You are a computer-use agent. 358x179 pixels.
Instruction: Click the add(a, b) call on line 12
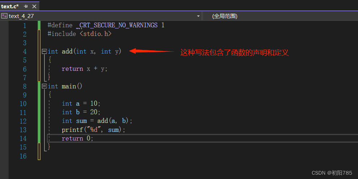click(113, 121)
